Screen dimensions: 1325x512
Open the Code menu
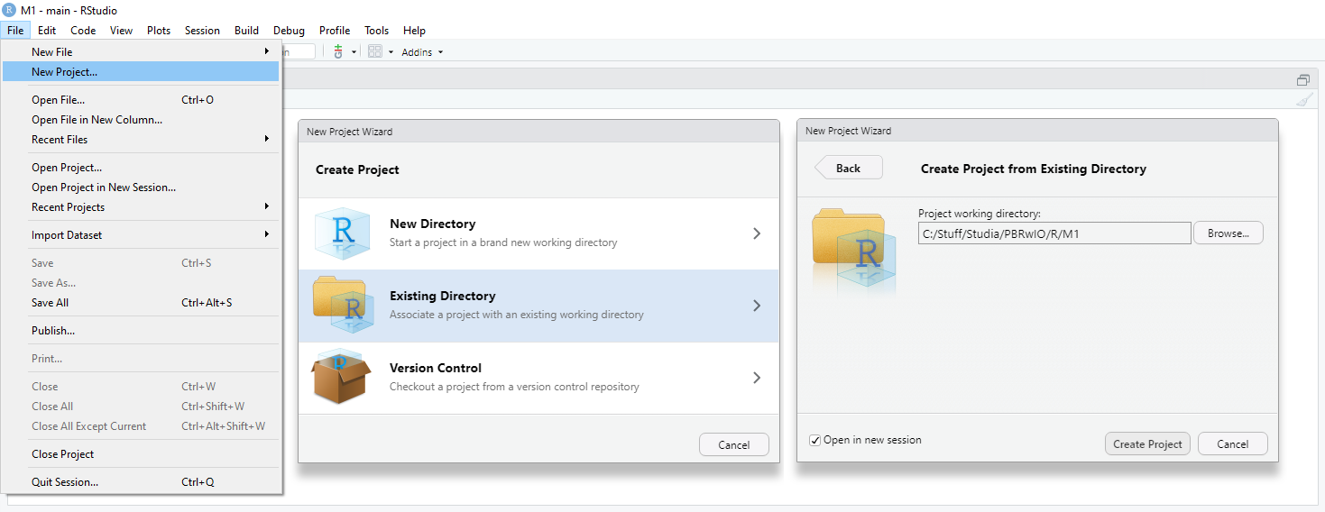tap(83, 30)
